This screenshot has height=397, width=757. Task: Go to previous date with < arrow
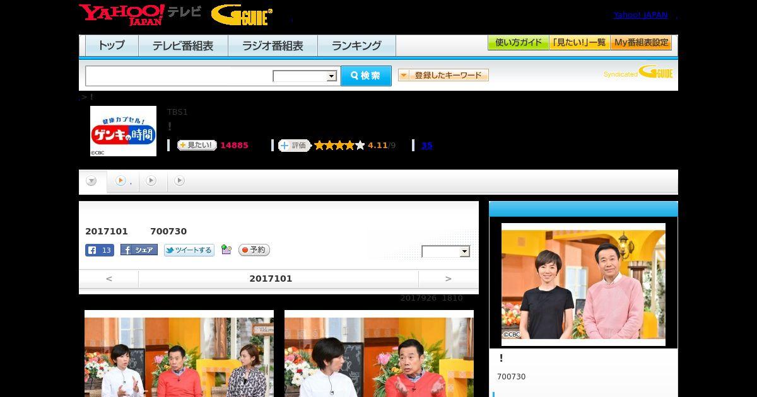pyautogui.click(x=109, y=279)
